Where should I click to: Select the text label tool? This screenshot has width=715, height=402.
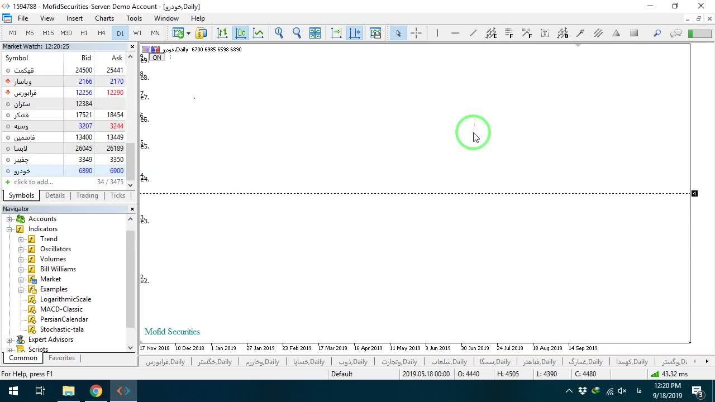(x=545, y=33)
